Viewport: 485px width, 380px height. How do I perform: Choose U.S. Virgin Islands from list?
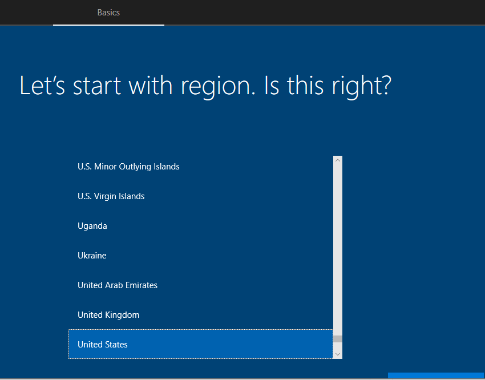pos(111,196)
